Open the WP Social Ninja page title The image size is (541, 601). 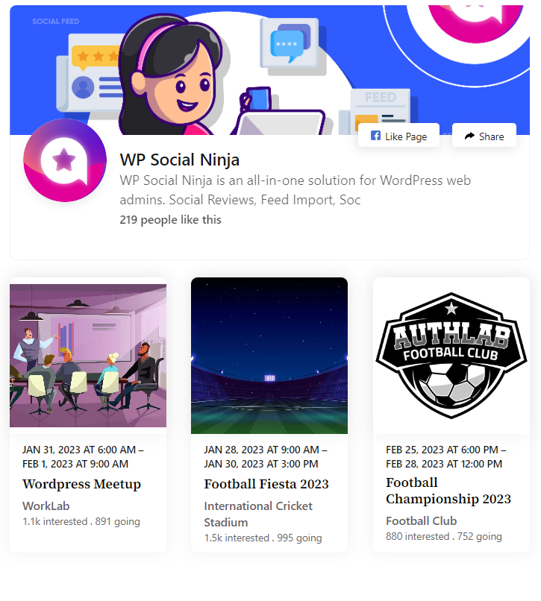click(x=180, y=160)
